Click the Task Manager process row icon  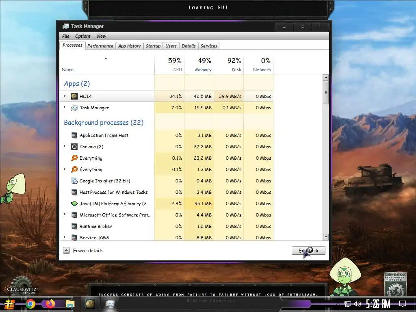click(x=74, y=108)
